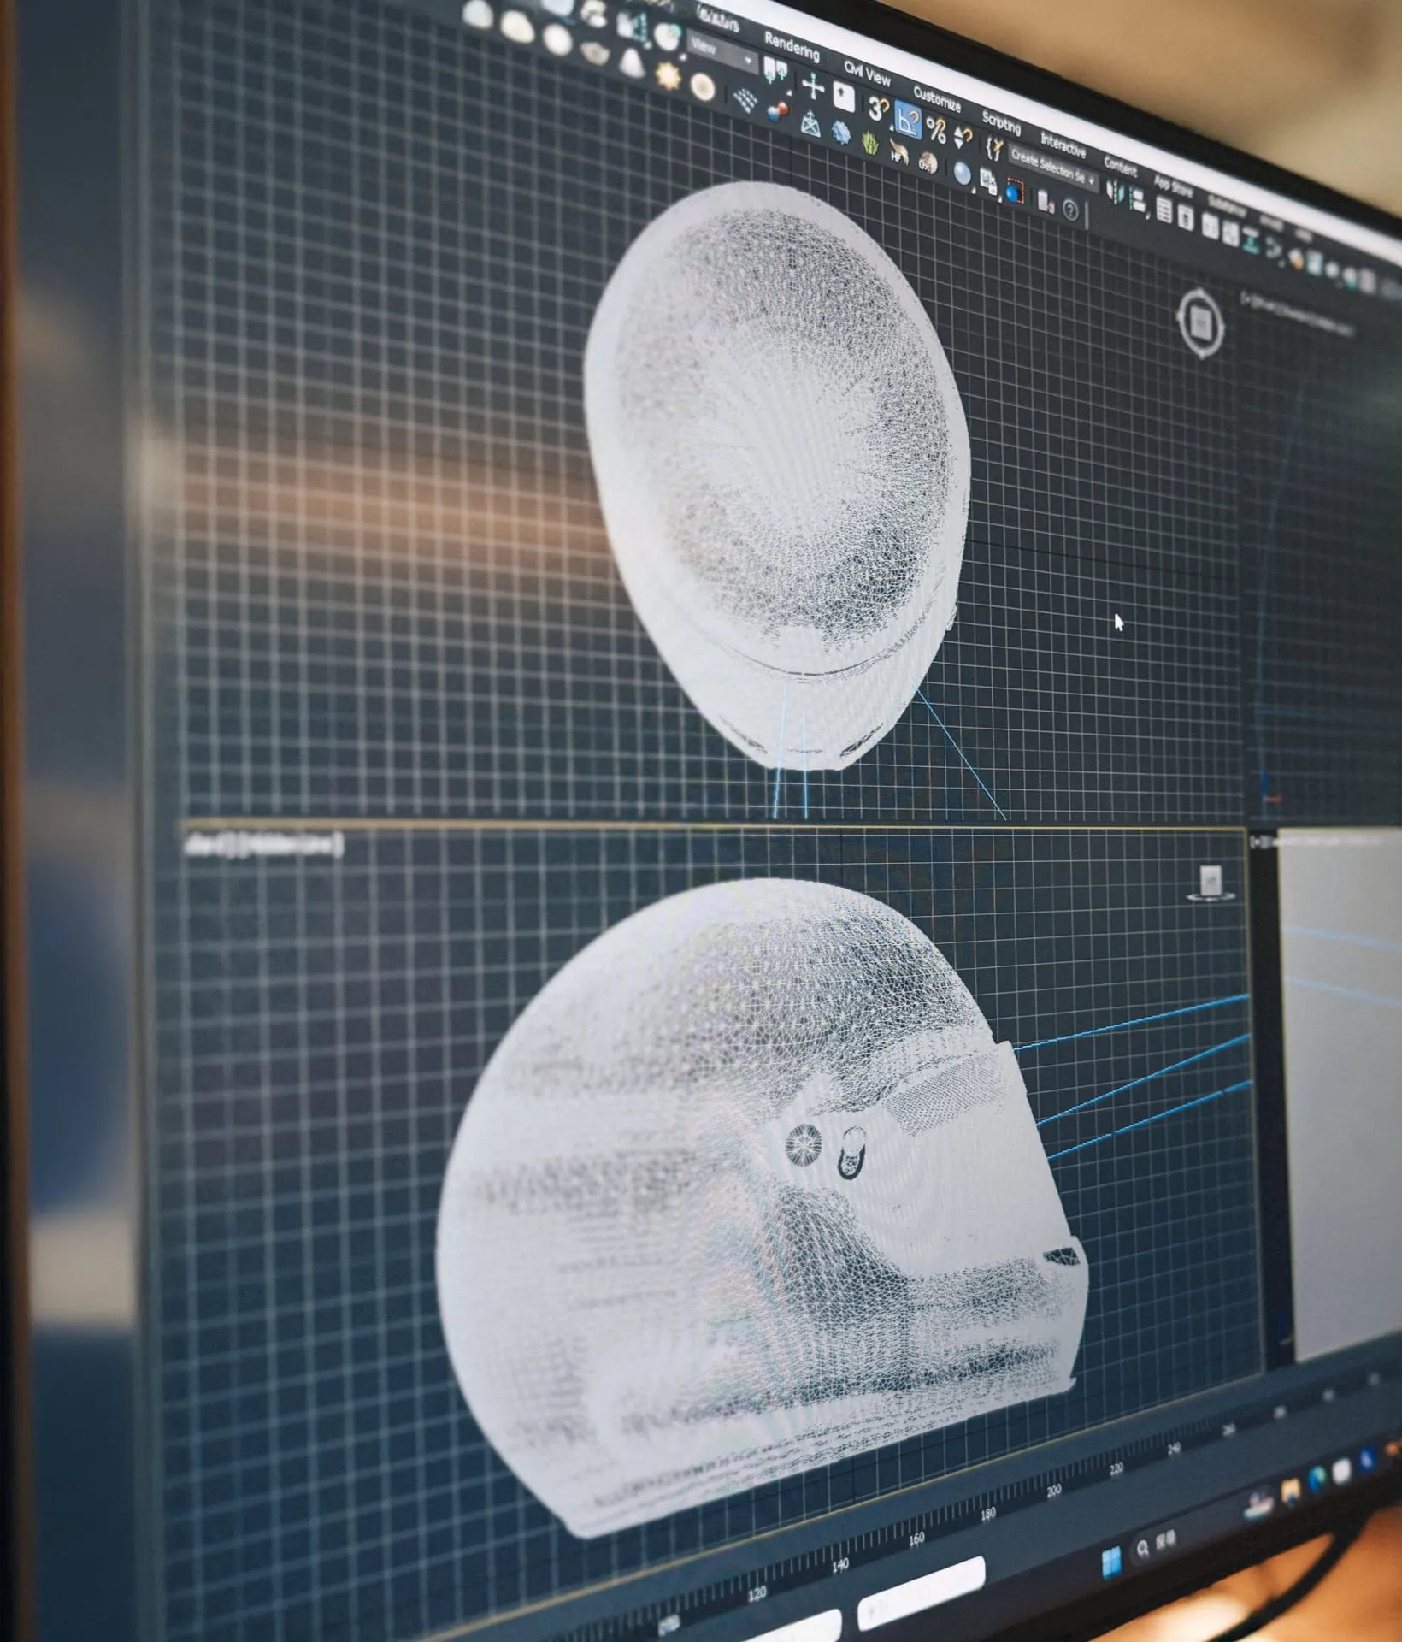The width and height of the screenshot is (1402, 1642).
Task: Toggle the Angle Snap button
Action: click(x=907, y=121)
